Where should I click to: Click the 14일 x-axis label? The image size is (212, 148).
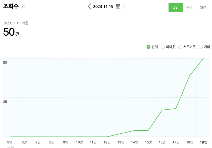[135, 142]
